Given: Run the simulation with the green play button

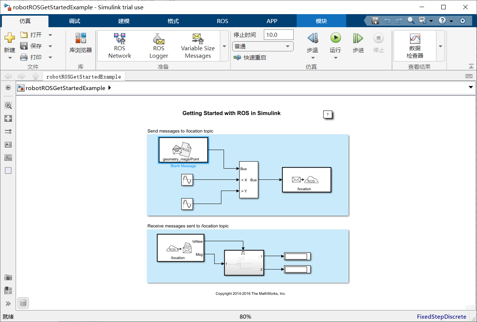Looking at the screenshot, I should pyautogui.click(x=335, y=38).
